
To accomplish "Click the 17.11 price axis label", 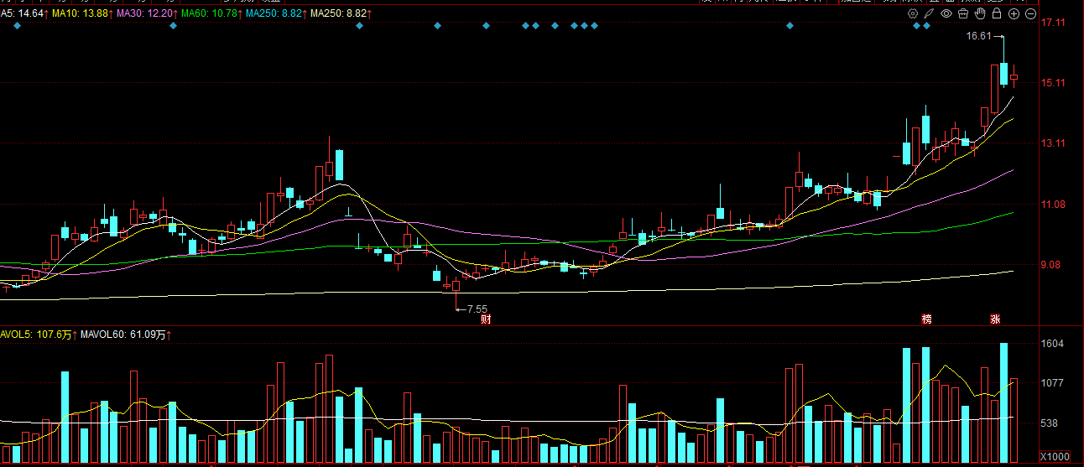I will (x=1053, y=23).
